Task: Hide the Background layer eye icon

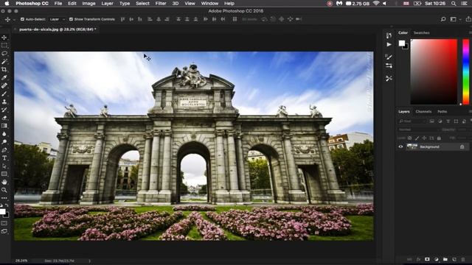Action: (x=400, y=146)
